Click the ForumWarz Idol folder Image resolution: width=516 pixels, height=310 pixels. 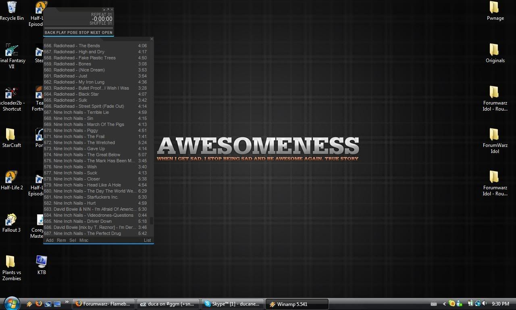click(x=495, y=141)
